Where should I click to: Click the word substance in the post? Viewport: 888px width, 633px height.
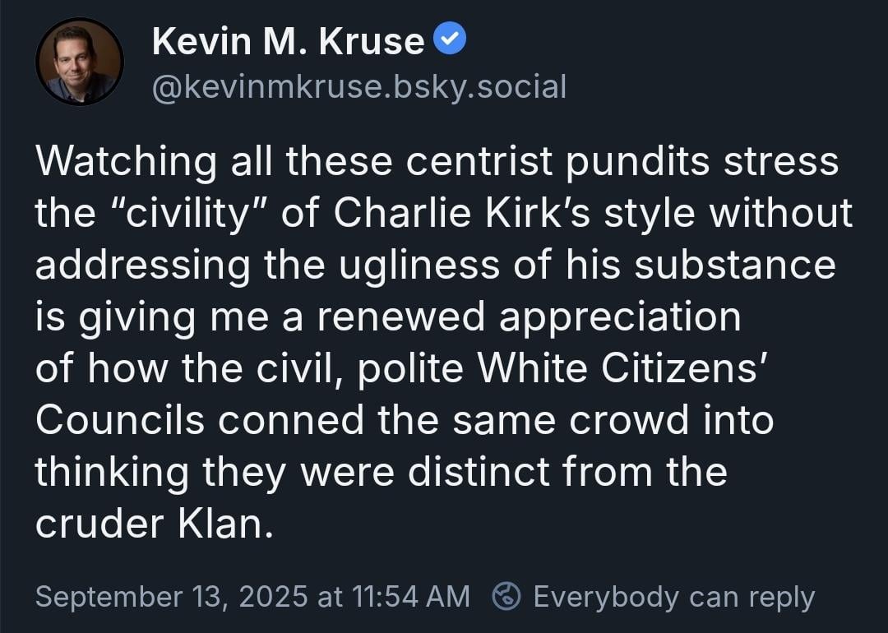click(735, 266)
